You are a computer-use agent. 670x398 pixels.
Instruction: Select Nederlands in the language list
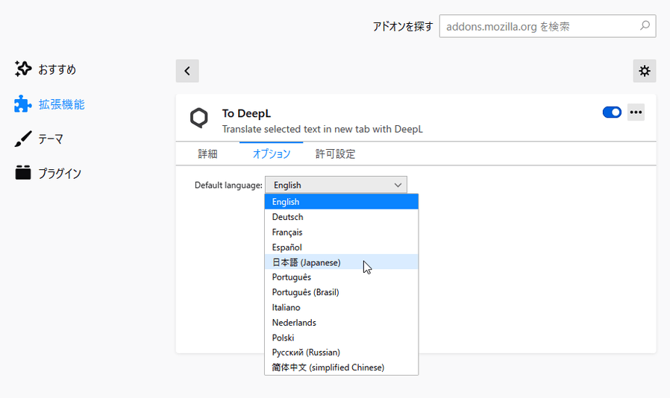tap(342, 323)
